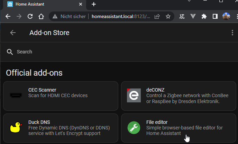Click the File editor wrench icon
Image resolution: width=238 pixels, height=144 pixels.
tap(134, 128)
